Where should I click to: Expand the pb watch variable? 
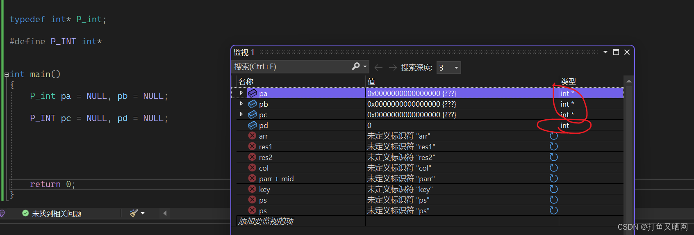point(241,104)
